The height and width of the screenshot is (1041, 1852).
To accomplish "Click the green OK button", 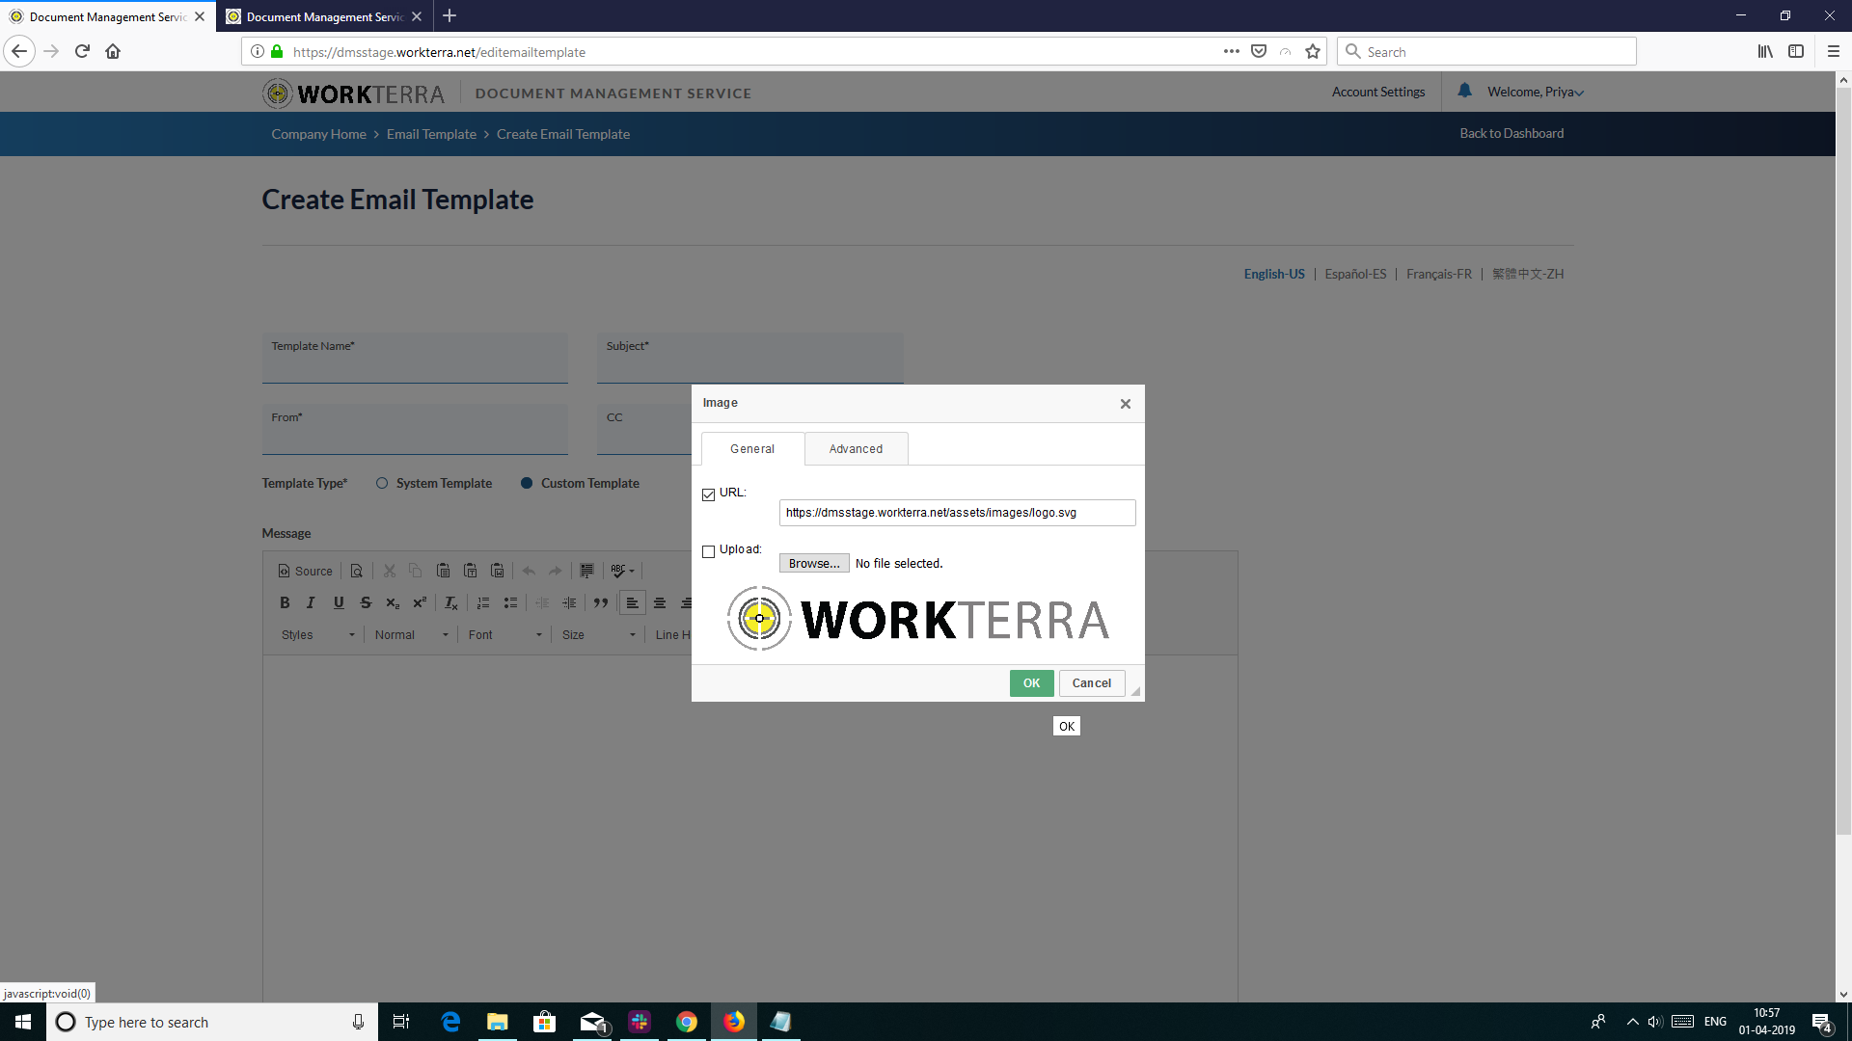I will 1031,683.
